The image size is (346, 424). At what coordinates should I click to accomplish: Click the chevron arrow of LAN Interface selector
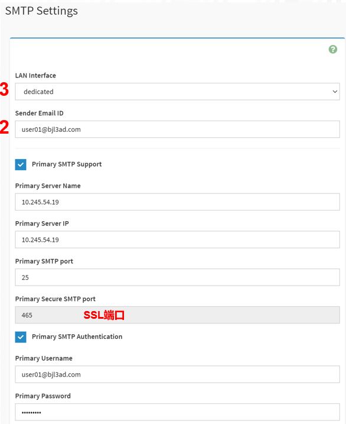tap(335, 92)
